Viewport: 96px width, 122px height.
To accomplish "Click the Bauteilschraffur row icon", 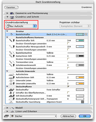I will [x=12, y=34].
